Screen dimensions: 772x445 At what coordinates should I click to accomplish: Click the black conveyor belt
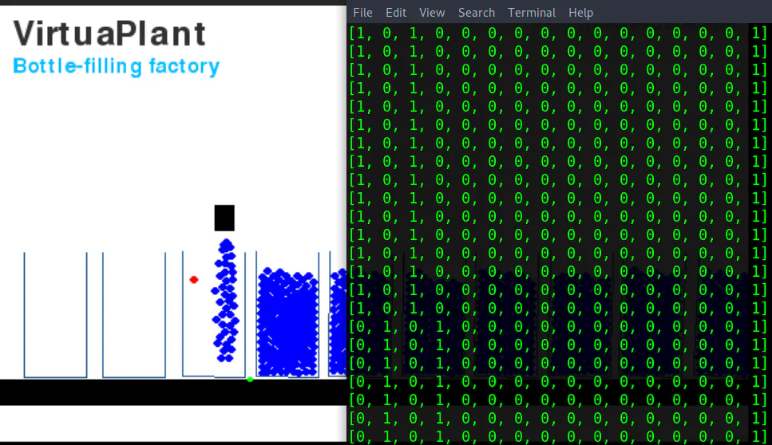[x=172, y=392]
